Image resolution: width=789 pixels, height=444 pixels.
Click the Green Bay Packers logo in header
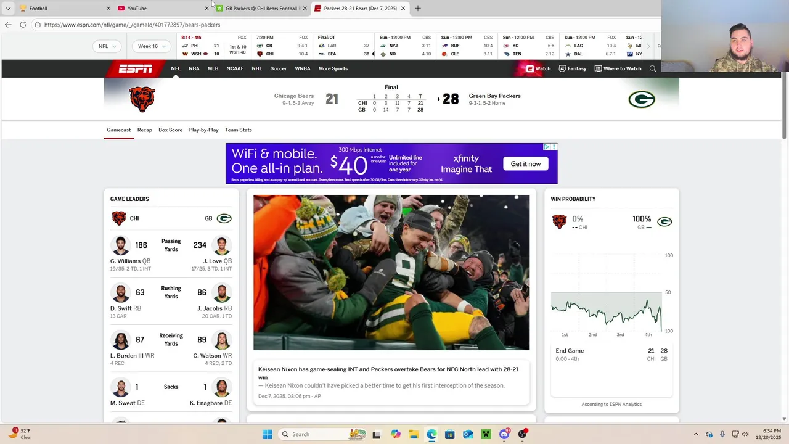[x=642, y=99]
